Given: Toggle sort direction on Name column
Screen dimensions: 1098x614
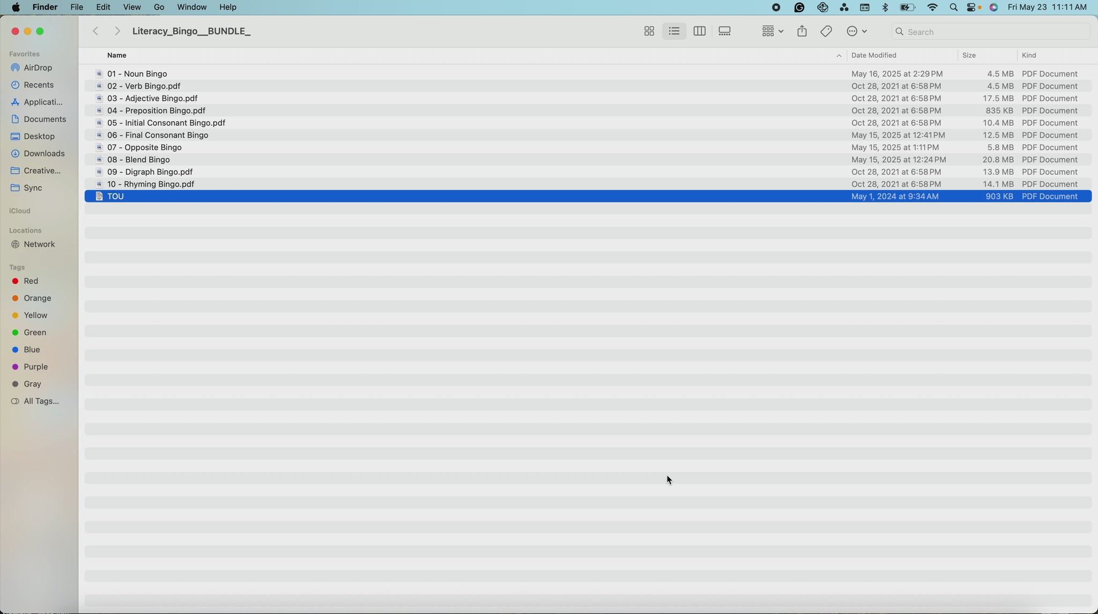Looking at the screenshot, I should click(x=839, y=56).
